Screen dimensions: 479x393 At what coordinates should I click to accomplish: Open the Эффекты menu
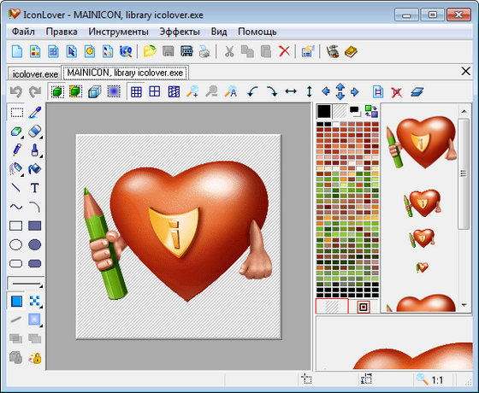pos(180,32)
